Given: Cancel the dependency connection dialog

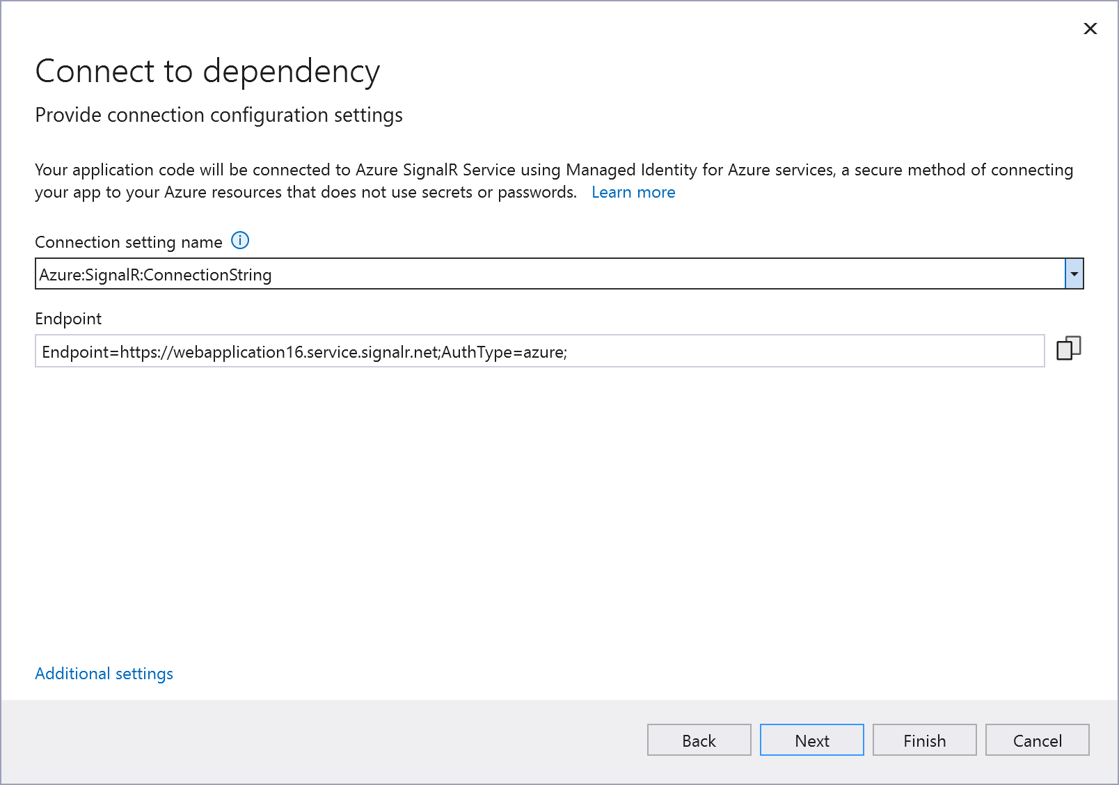Looking at the screenshot, I should (x=1037, y=740).
